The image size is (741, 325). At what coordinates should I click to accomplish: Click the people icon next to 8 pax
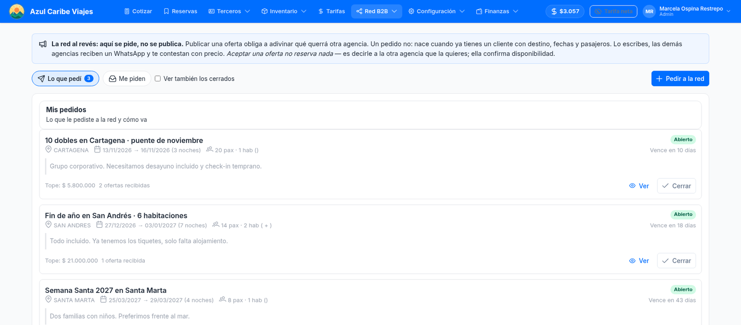(222, 299)
